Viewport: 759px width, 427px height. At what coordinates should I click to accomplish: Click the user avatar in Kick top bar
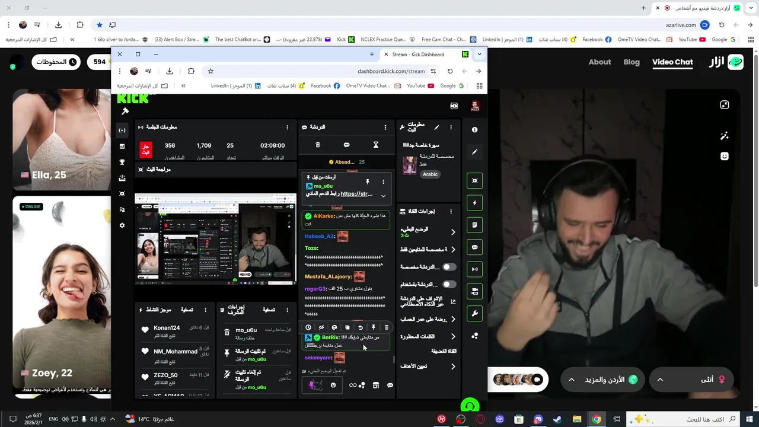click(x=475, y=106)
